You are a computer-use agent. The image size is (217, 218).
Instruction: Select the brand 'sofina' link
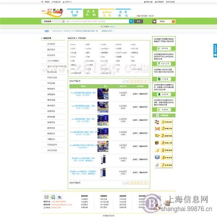pyautogui.click(x=89, y=48)
